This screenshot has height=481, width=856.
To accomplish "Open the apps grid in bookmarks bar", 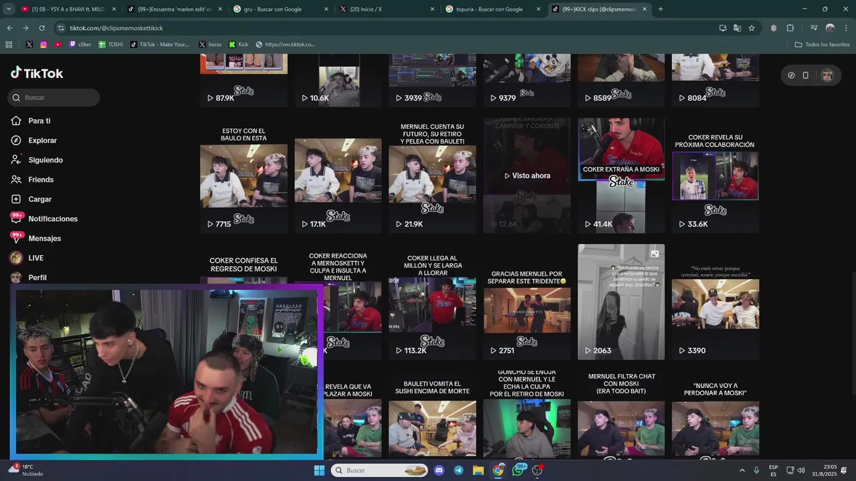I will point(9,45).
